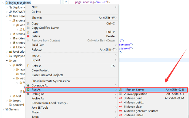189x118 pixels.
Task: Click the Coverage As icon
Action: [x=28, y=85]
